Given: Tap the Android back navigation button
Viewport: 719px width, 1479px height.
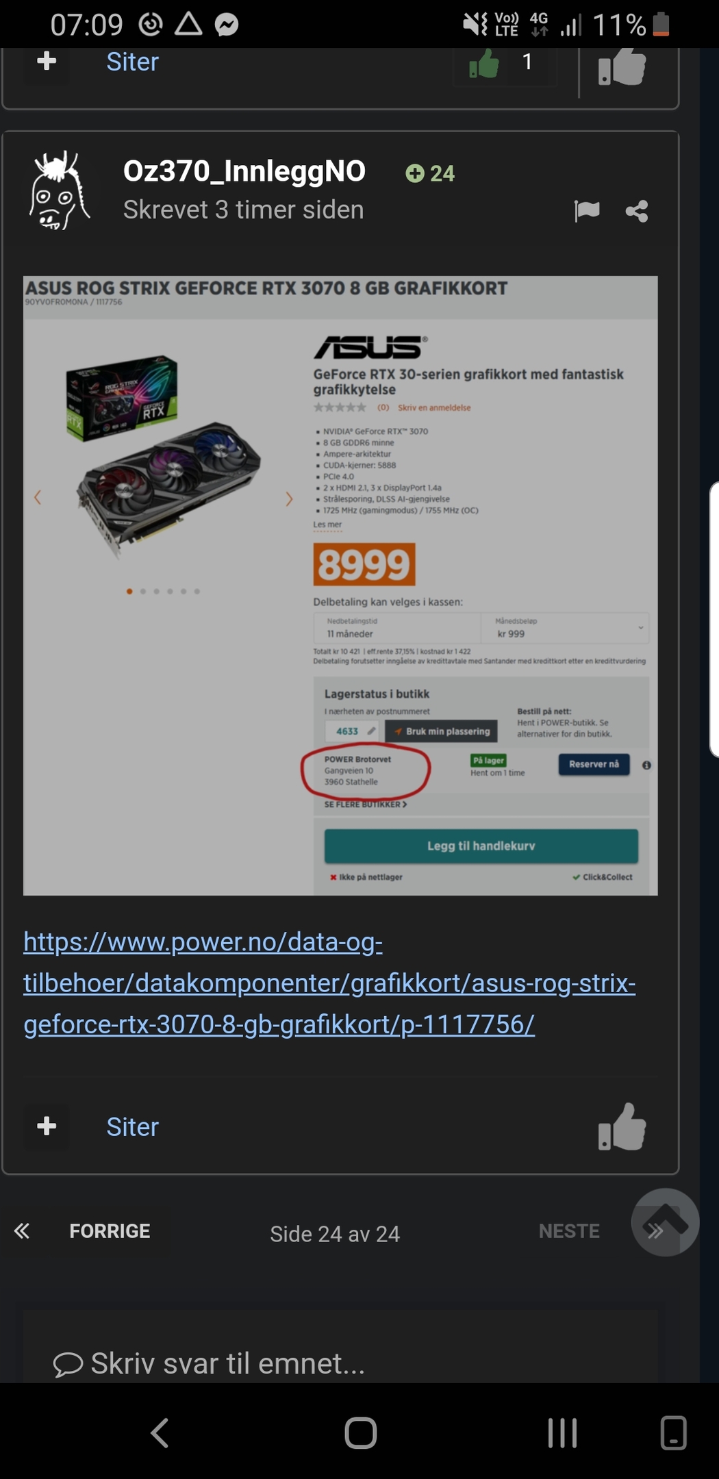Looking at the screenshot, I should click(x=160, y=1432).
